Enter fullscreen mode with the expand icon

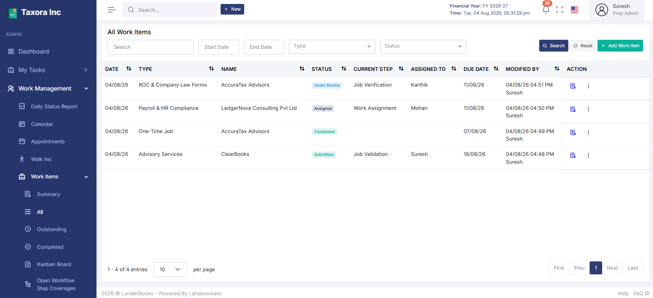tap(560, 10)
